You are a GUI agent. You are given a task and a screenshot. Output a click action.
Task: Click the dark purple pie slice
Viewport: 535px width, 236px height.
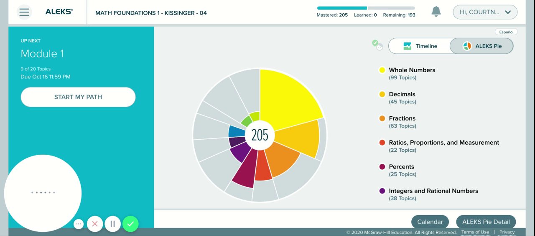coord(236,142)
